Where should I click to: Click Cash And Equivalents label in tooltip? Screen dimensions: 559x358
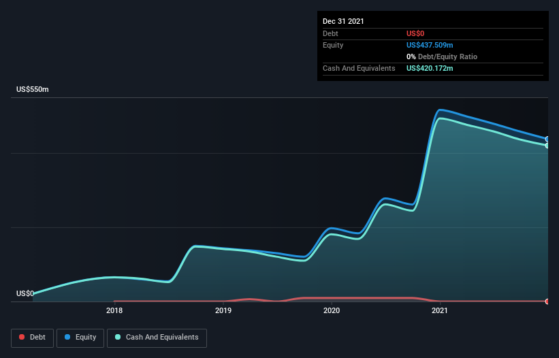click(x=359, y=68)
